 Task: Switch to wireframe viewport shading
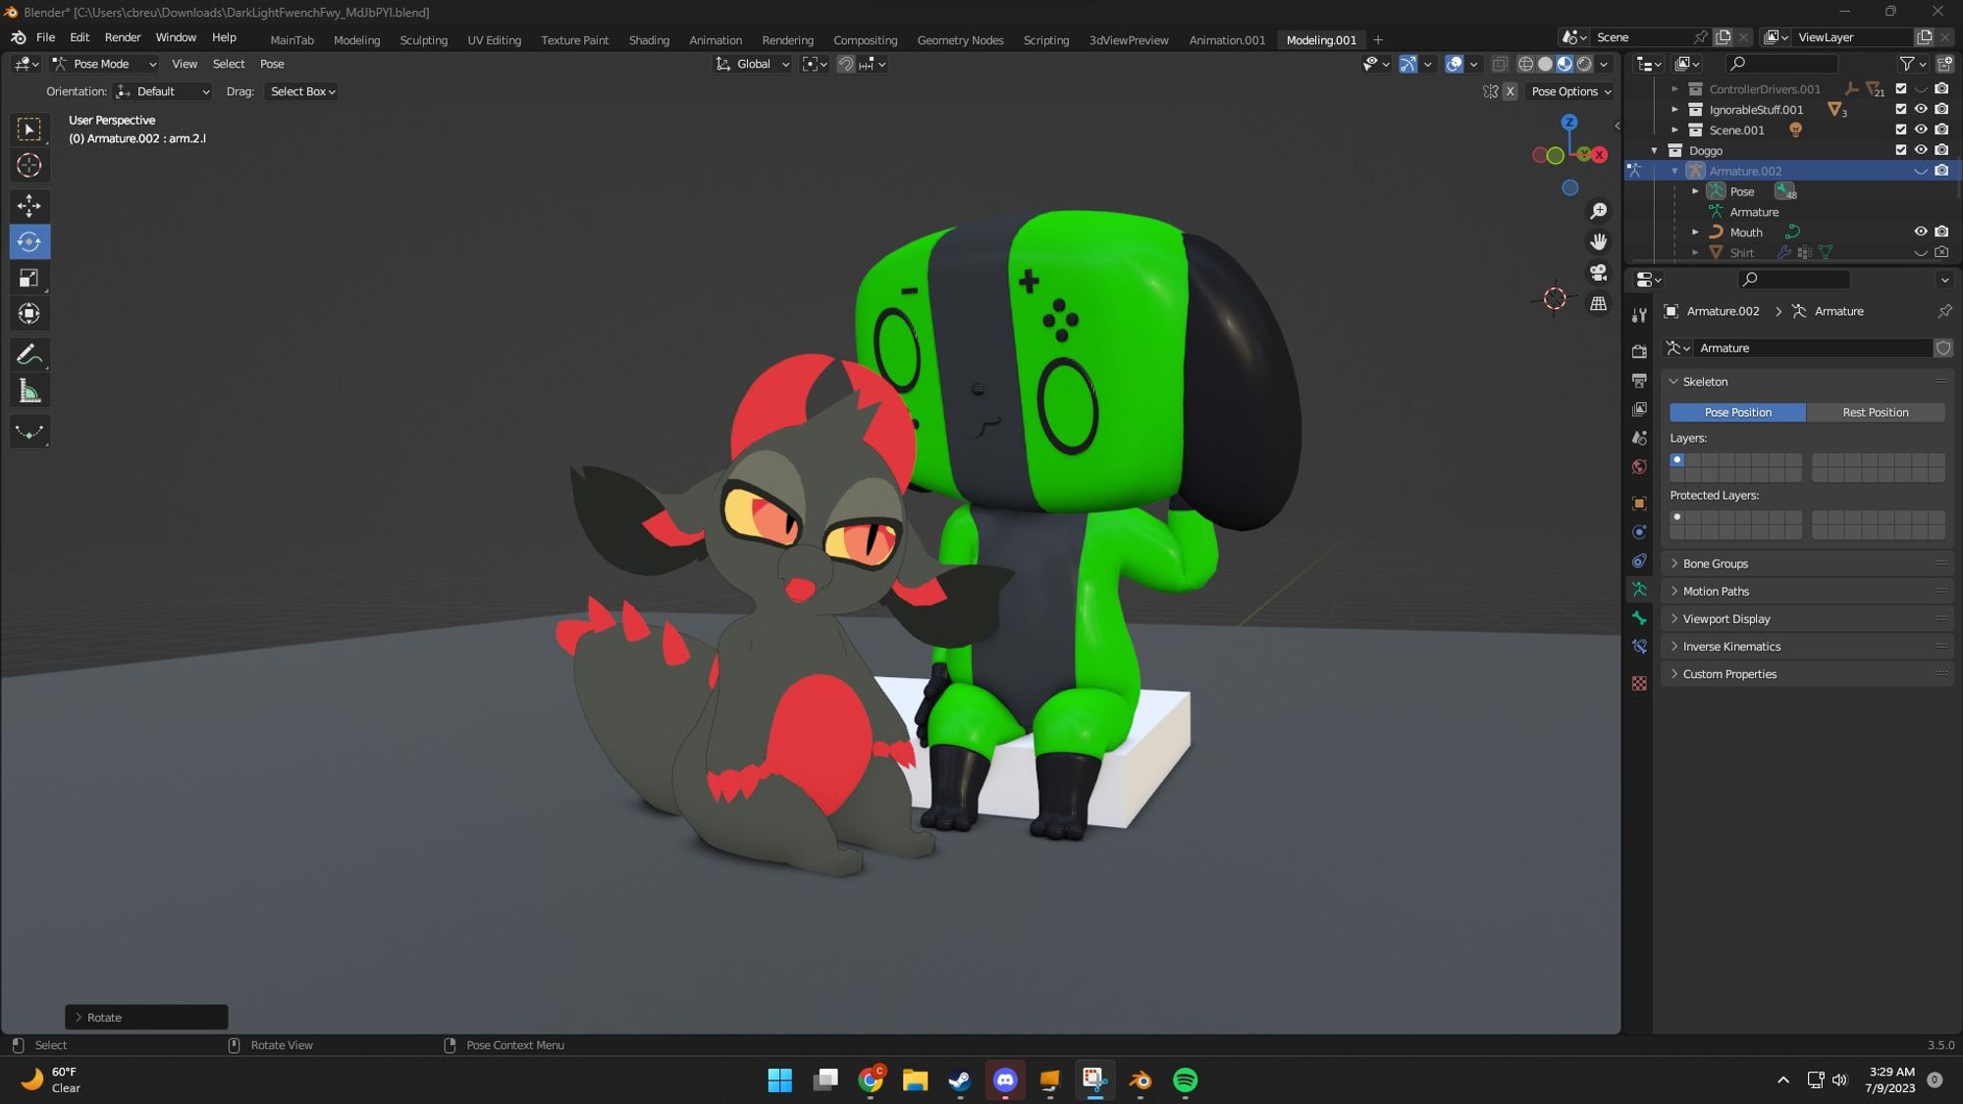(1525, 64)
